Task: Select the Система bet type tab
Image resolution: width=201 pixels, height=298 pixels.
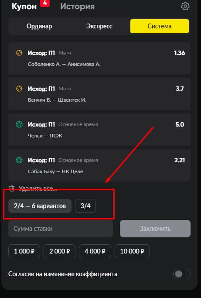Action: pyautogui.click(x=160, y=26)
